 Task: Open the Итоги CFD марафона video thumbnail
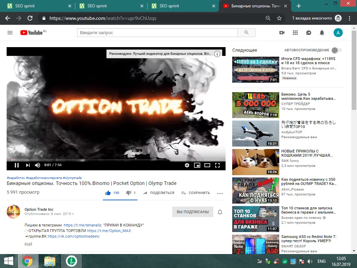256,69
